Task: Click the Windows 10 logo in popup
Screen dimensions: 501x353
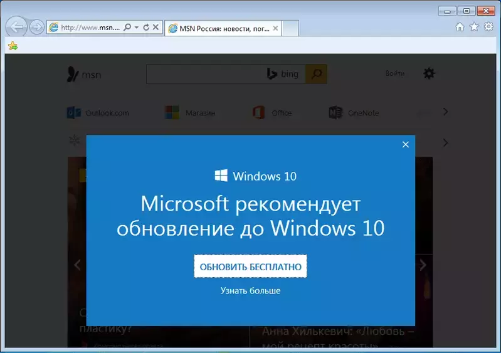Action: click(256, 176)
